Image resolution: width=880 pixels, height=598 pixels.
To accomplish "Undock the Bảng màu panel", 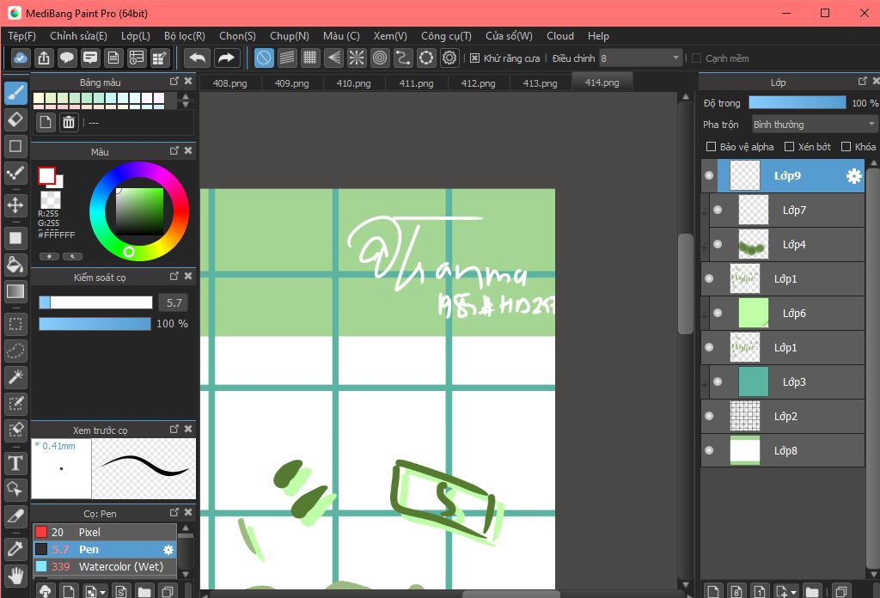I will [174, 82].
